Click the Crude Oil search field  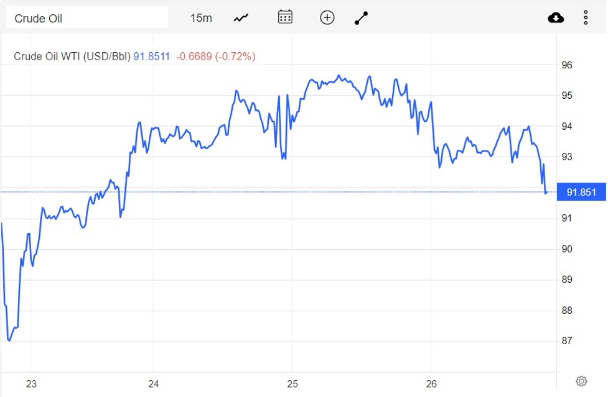pyautogui.click(x=87, y=18)
